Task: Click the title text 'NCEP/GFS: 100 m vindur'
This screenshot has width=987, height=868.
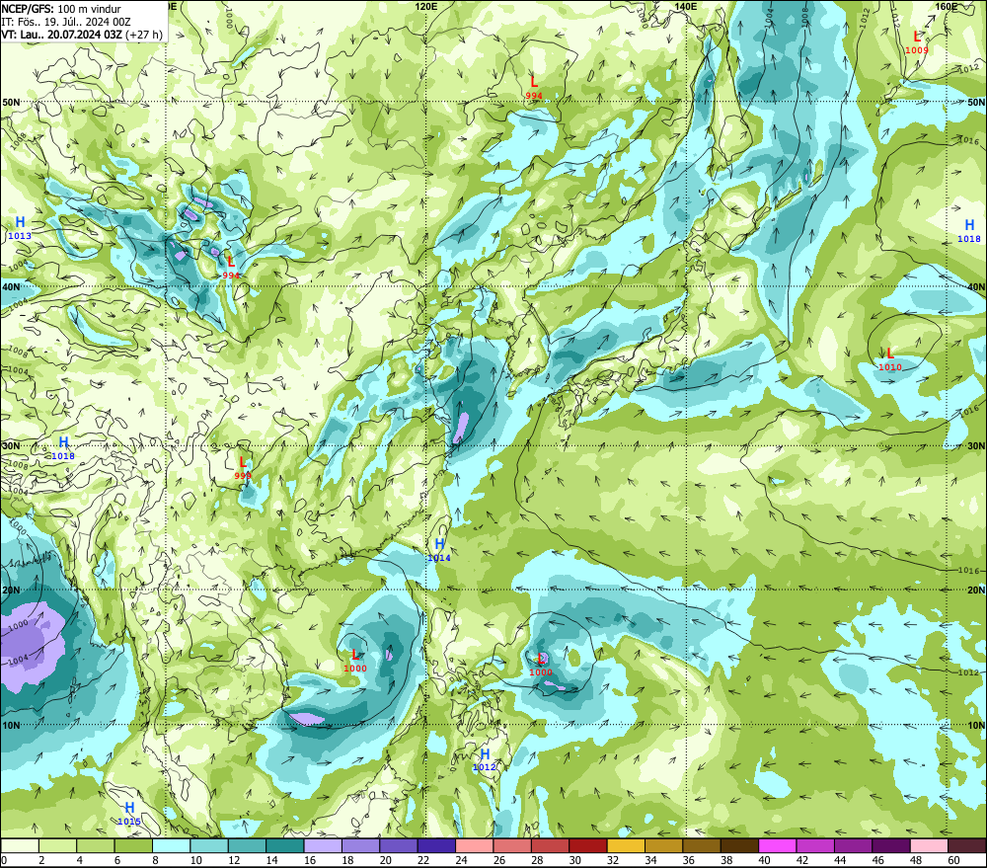Action: coord(61,9)
